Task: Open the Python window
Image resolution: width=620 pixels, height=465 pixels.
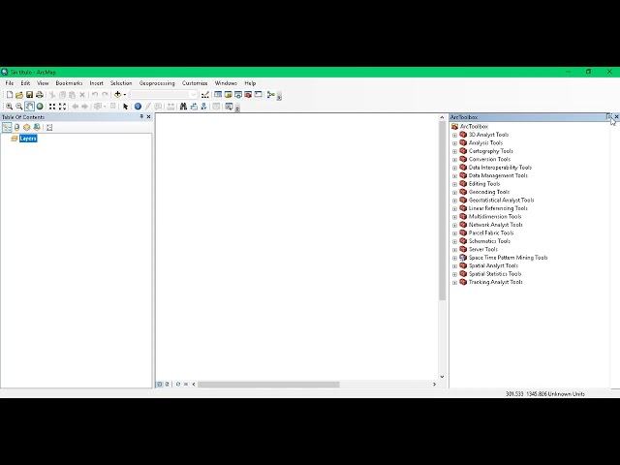Action: pyautogui.click(x=259, y=95)
